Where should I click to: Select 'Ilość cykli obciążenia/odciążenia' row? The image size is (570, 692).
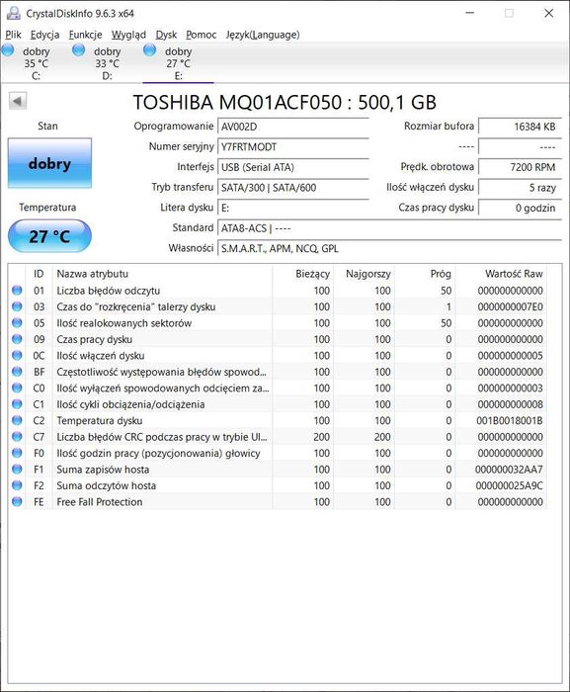278,404
